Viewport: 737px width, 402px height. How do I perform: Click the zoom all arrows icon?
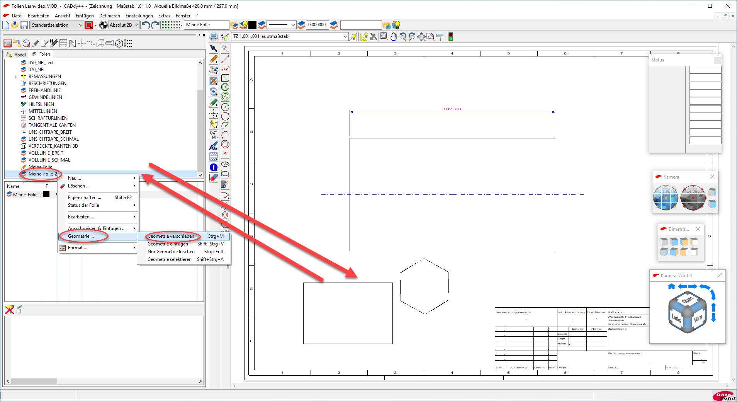(x=421, y=37)
